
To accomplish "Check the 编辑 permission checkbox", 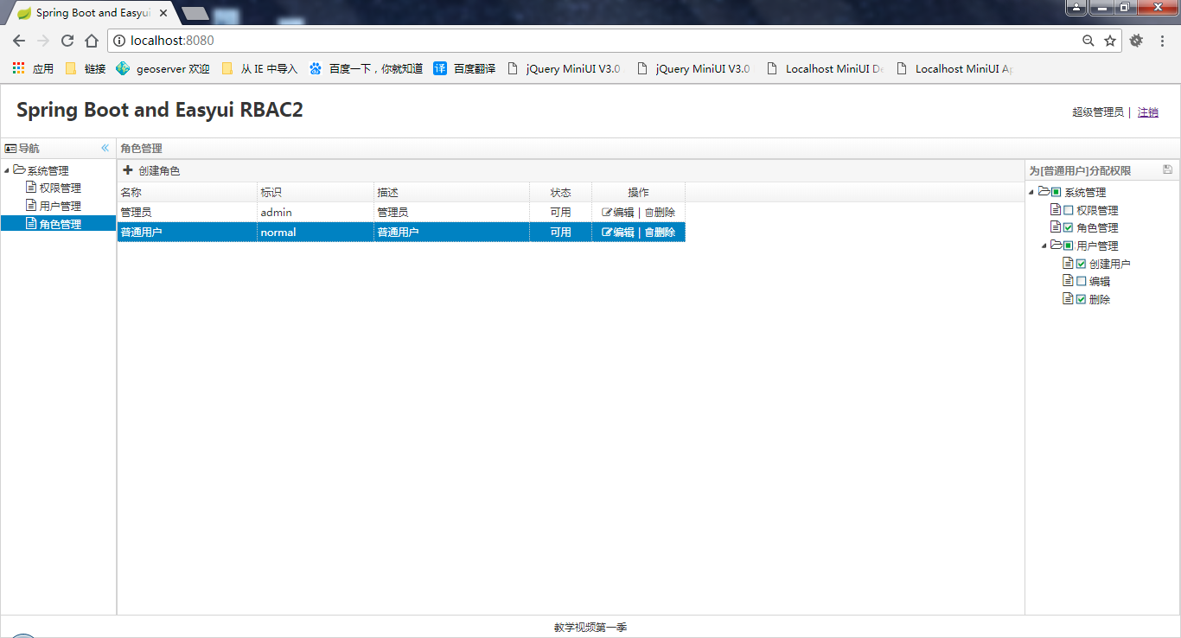I will click(x=1081, y=281).
